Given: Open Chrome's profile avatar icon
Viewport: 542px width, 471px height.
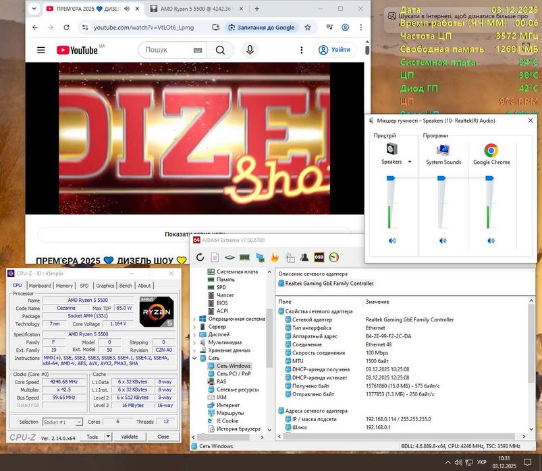Looking at the screenshot, I should [x=345, y=27].
